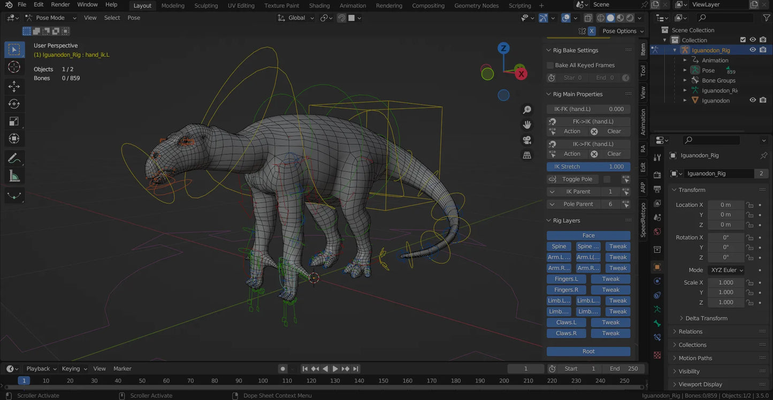Select the Measure tool
This screenshot has width=773, height=400.
14,176
